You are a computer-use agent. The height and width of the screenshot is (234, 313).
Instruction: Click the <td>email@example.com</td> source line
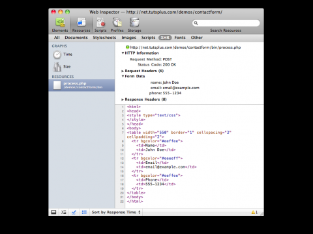pos(166,167)
